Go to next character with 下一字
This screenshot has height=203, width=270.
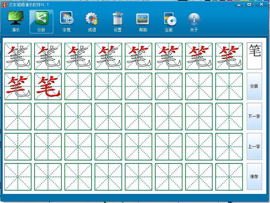click(254, 116)
